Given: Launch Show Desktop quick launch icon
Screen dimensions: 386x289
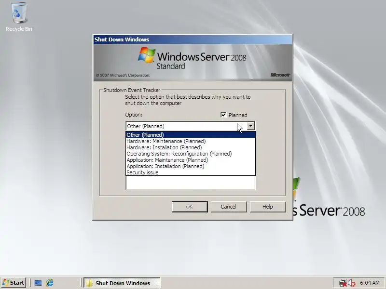Looking at the screenshot, I should coord(38,283).
